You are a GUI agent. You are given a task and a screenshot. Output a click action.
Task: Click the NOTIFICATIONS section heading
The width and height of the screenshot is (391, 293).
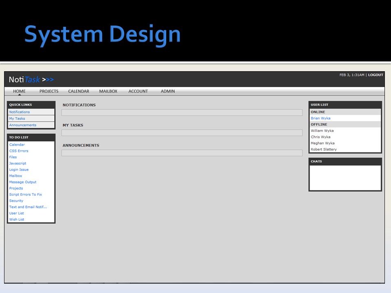pyautogui.click(x=79, y=105)
